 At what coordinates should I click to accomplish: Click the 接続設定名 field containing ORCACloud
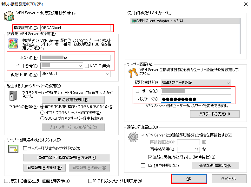tap(75, 28)
